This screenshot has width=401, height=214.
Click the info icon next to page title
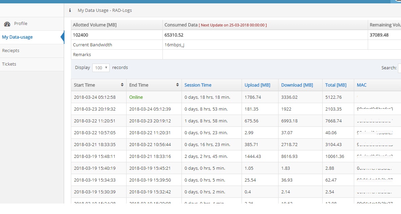pyautogui.click(x=70, y=10)
